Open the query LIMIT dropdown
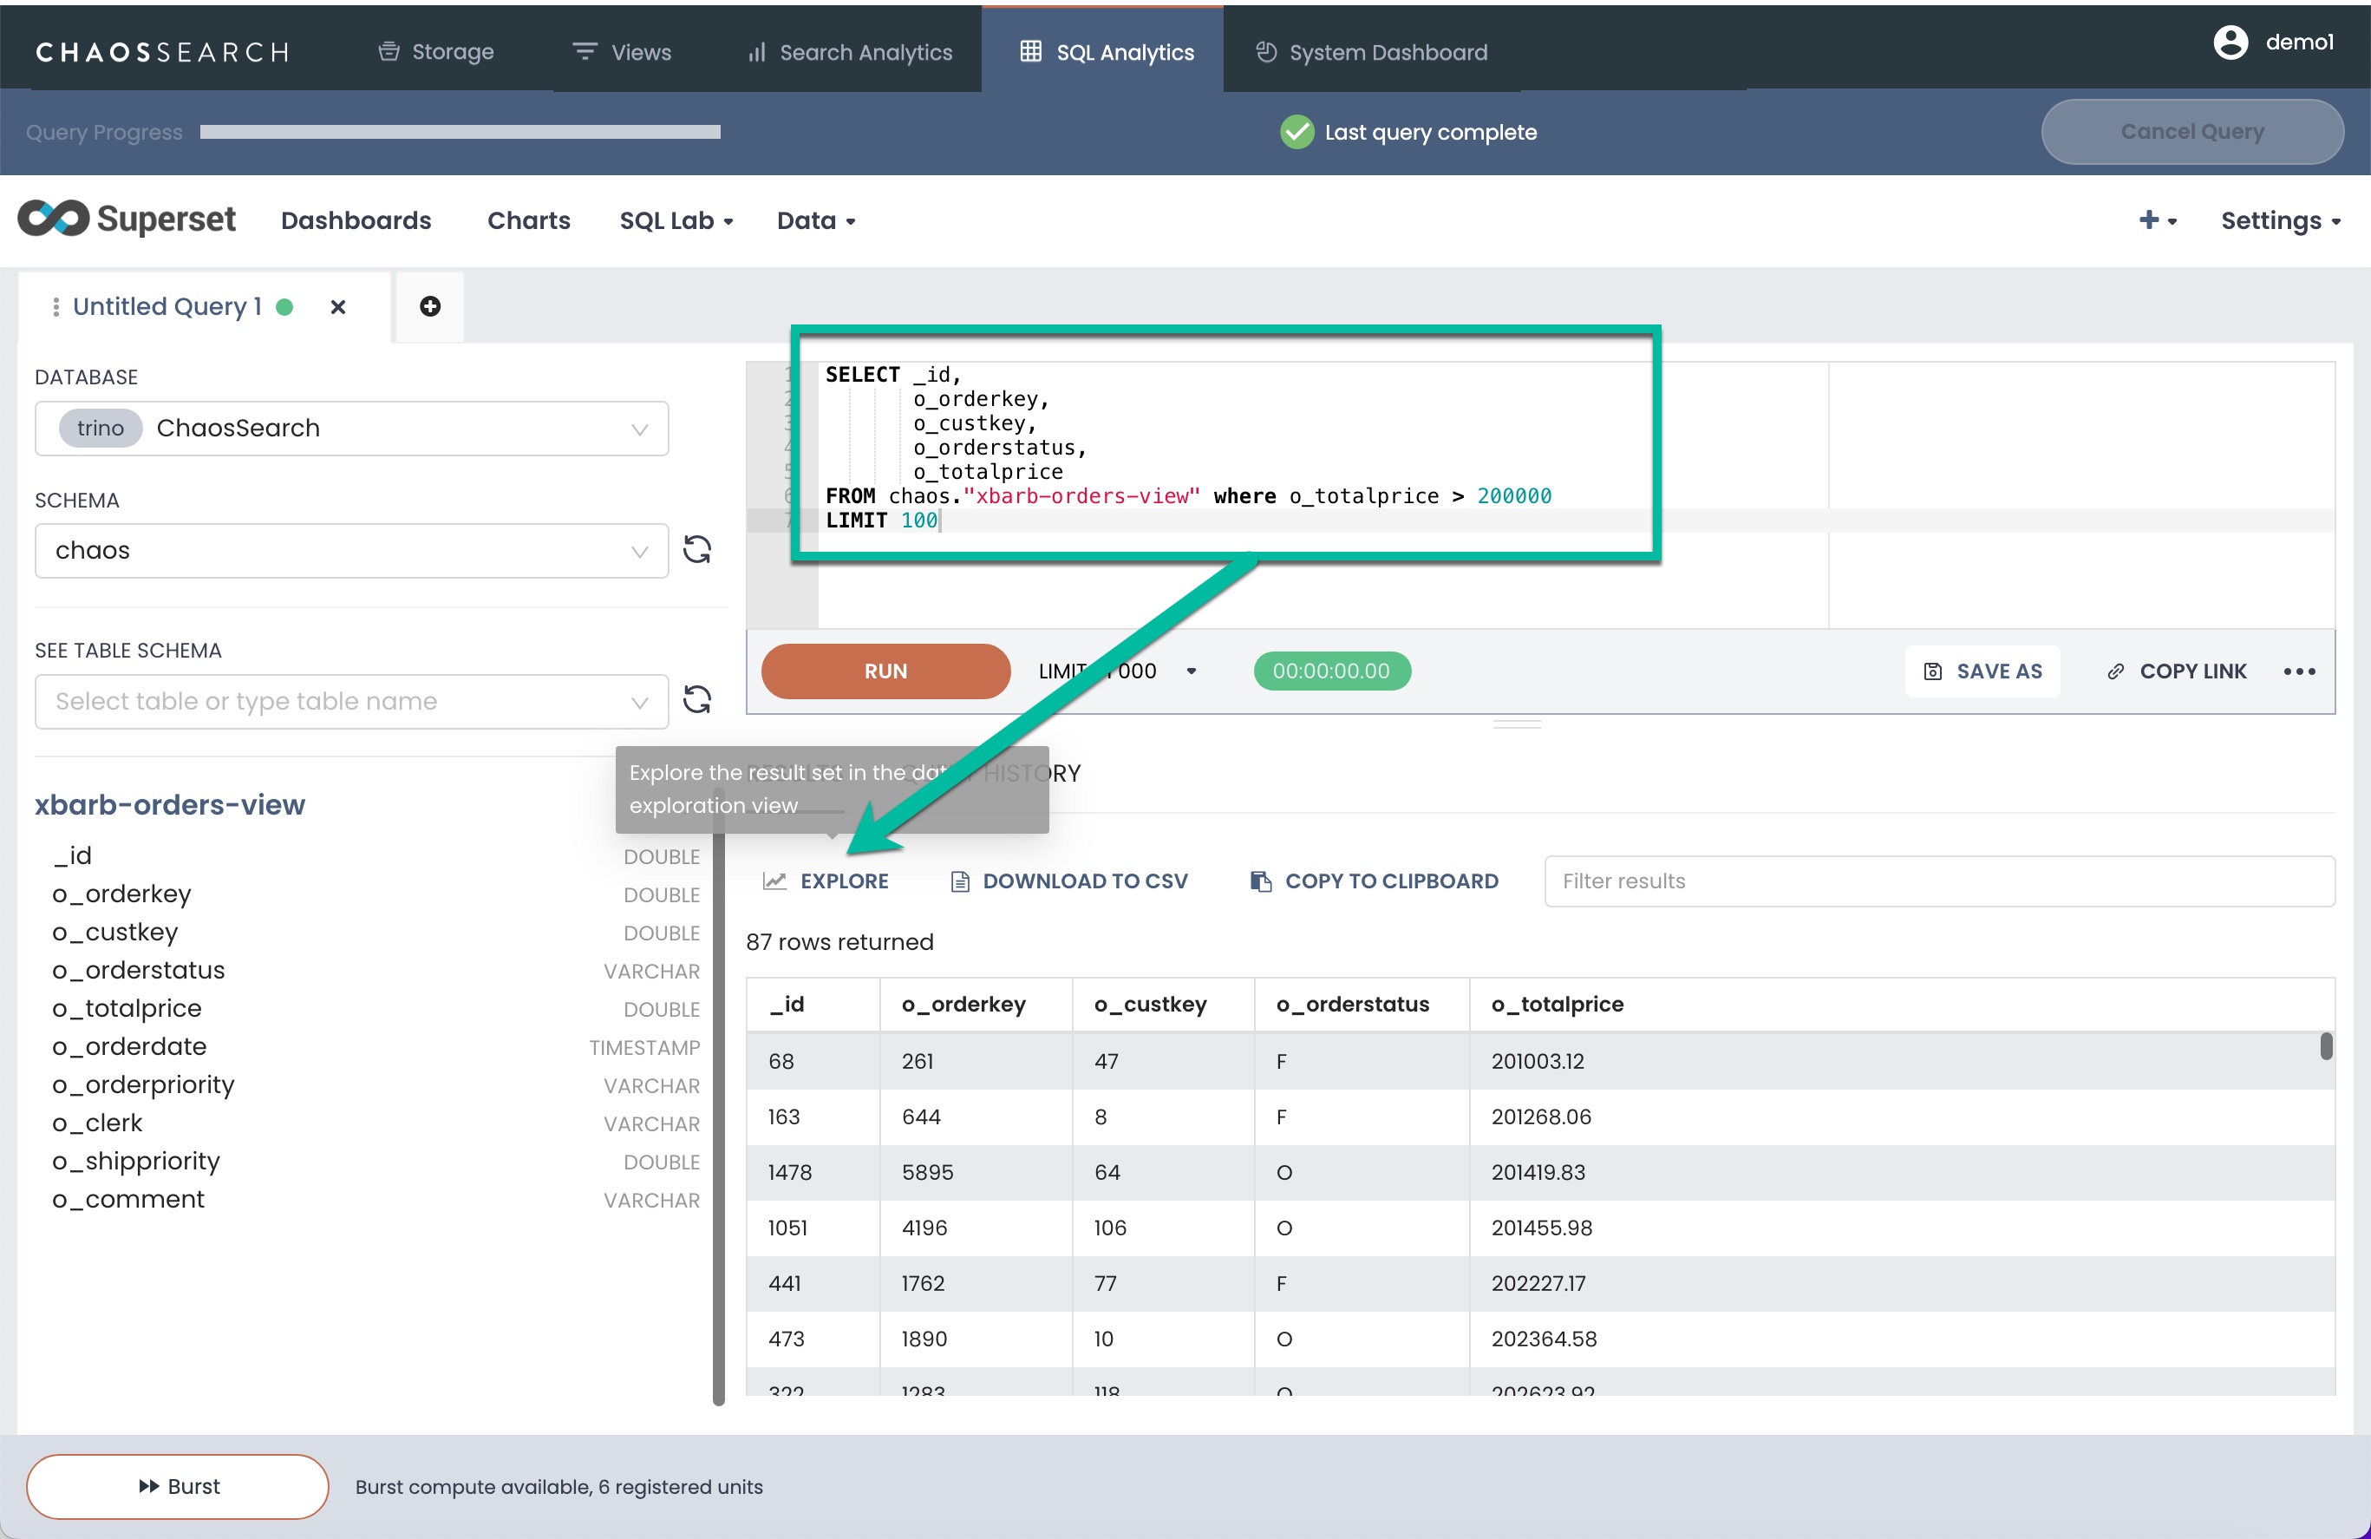The image size is (2371, 1539). 1191,671
